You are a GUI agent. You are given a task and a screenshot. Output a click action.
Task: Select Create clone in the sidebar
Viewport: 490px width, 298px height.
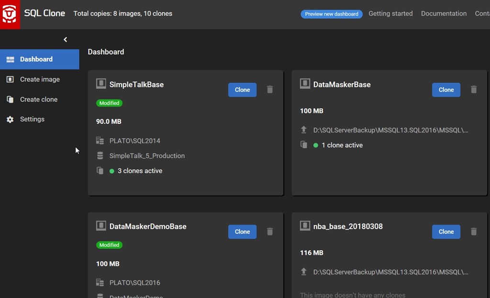click(x=38, y=99)
